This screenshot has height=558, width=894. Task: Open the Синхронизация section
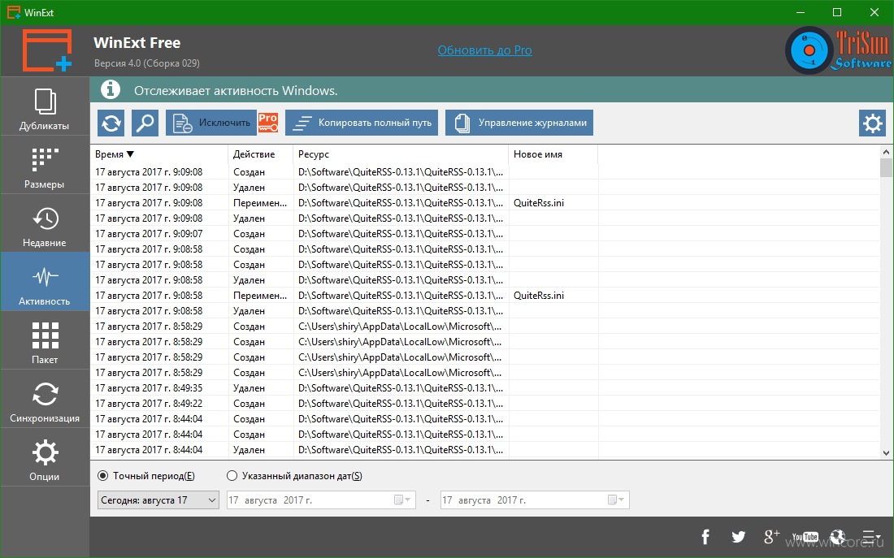(45, 399)
